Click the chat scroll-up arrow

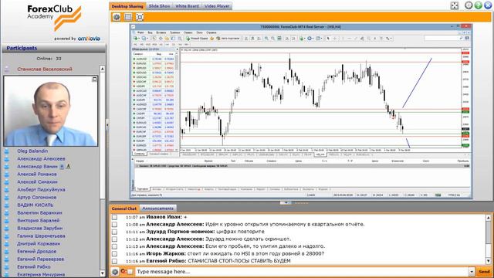[x=489, y=218]
